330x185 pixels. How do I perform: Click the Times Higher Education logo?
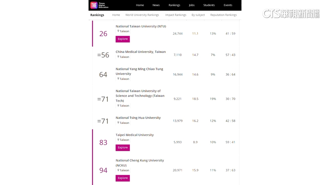coord(99,5)
